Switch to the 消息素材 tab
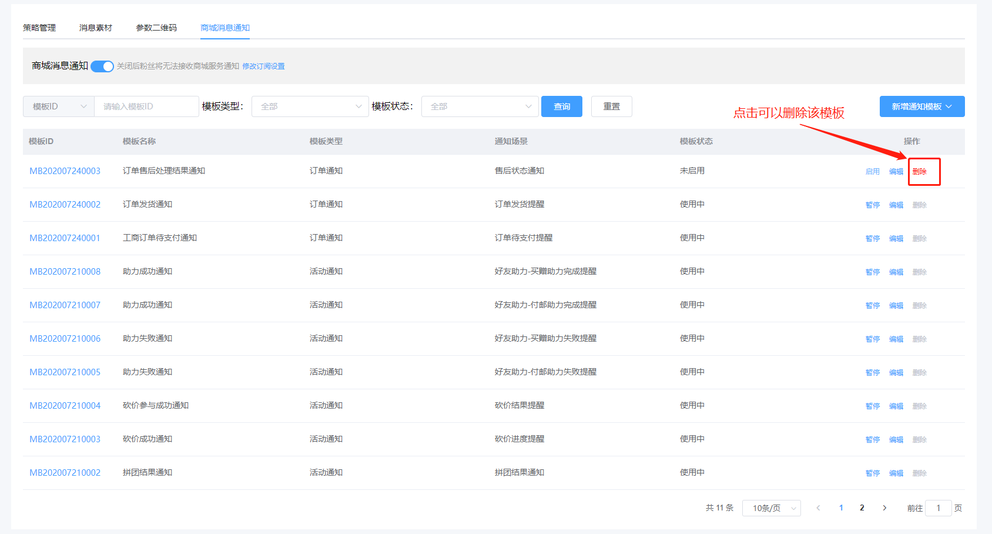 [x=96, y=28]
